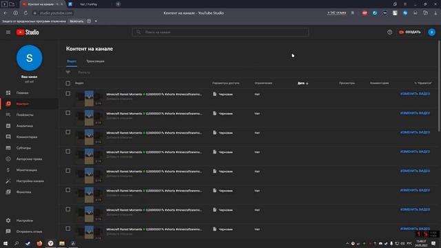The image size is (441, 248).
Task: Focus the Фильтр input field
Action: click(84, 72)
